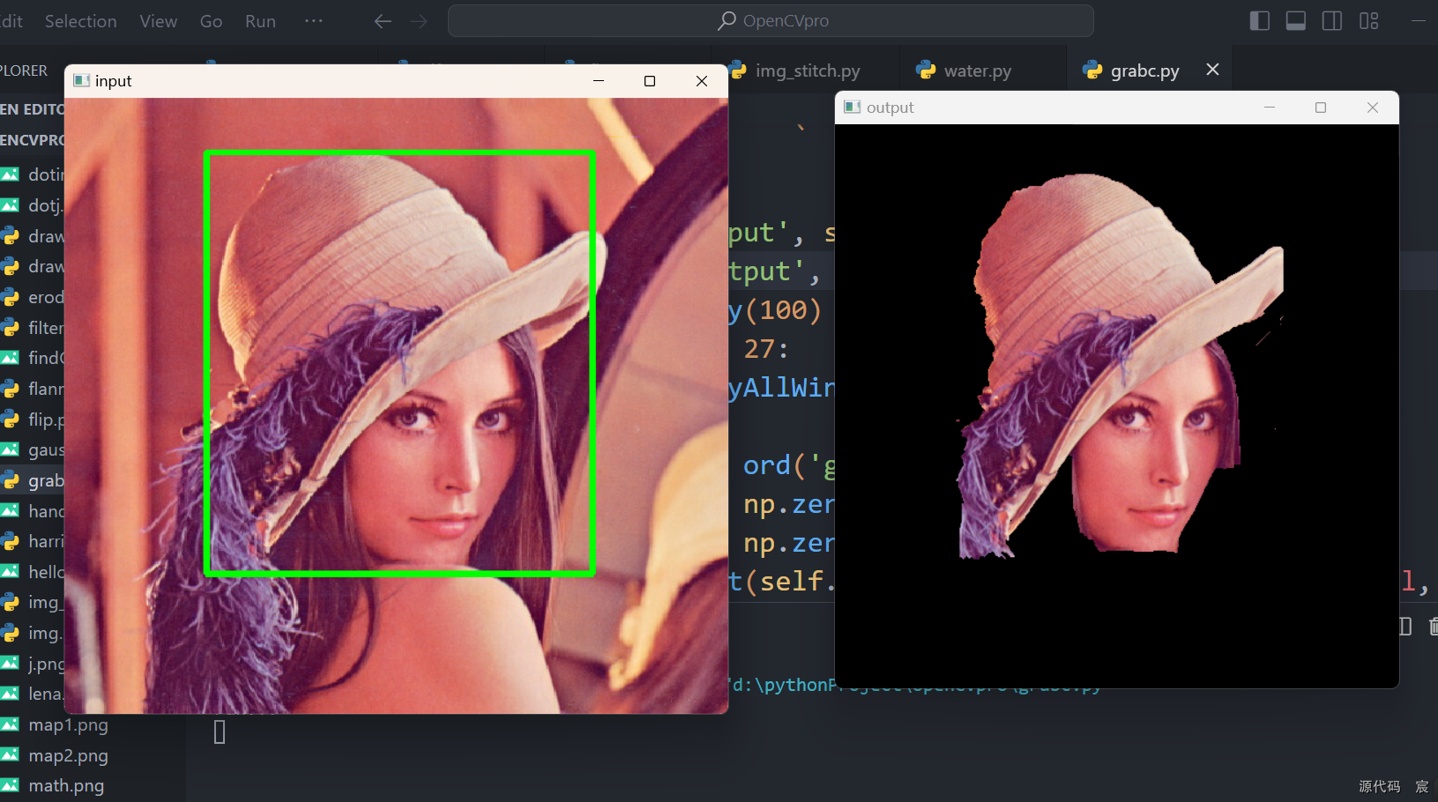
Task: Maximize the input window
Action: 650,81
